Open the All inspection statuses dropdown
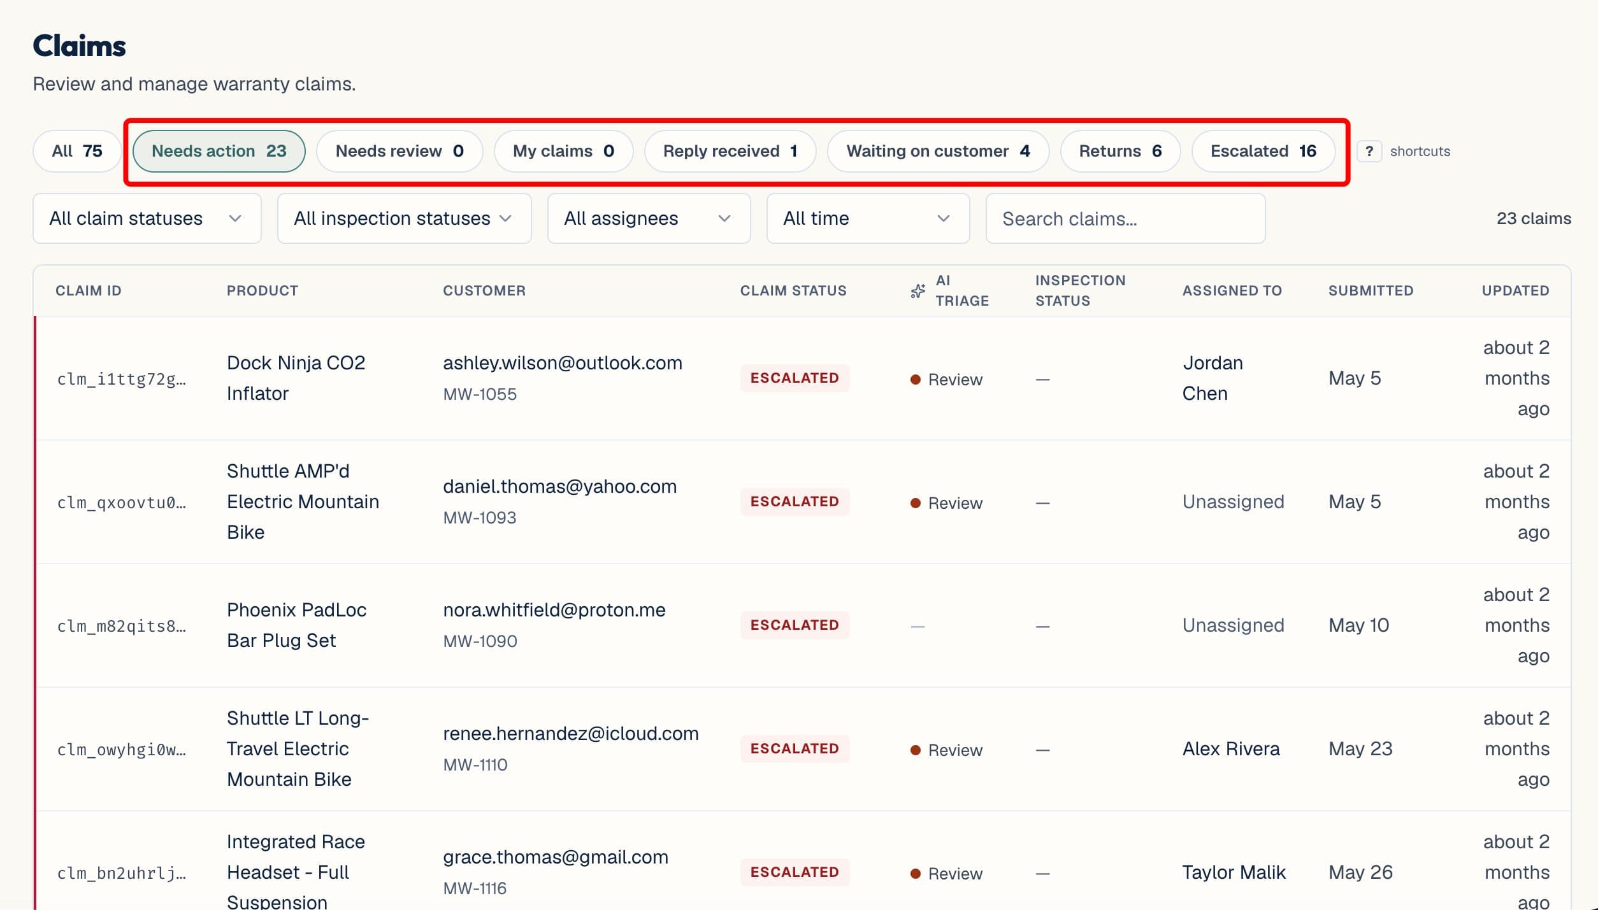This screenshot has width=1598, height=910. click(x=404, y=218)
